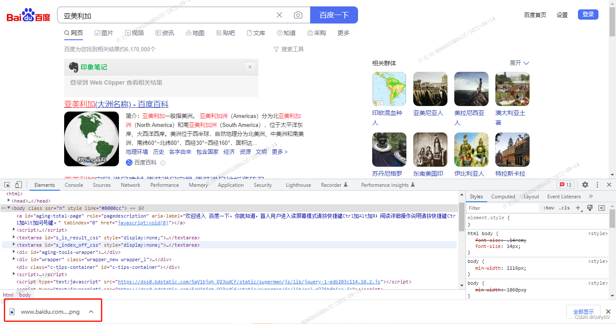Click the Baidu logo

tap(29, 16)
